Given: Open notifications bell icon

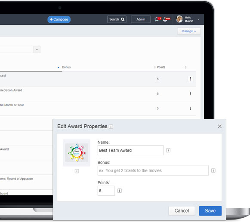Looking at the screenshot, I should tap(167, 19).
